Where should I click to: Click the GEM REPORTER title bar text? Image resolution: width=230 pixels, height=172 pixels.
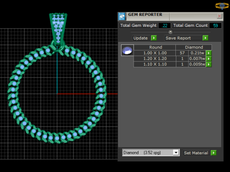point(145,14)
